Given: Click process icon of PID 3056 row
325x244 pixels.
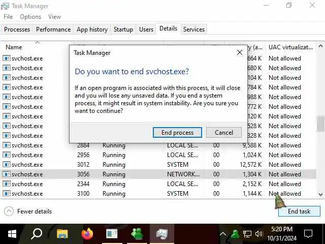Looking at the screenshot, I should (x=7, y=174).
